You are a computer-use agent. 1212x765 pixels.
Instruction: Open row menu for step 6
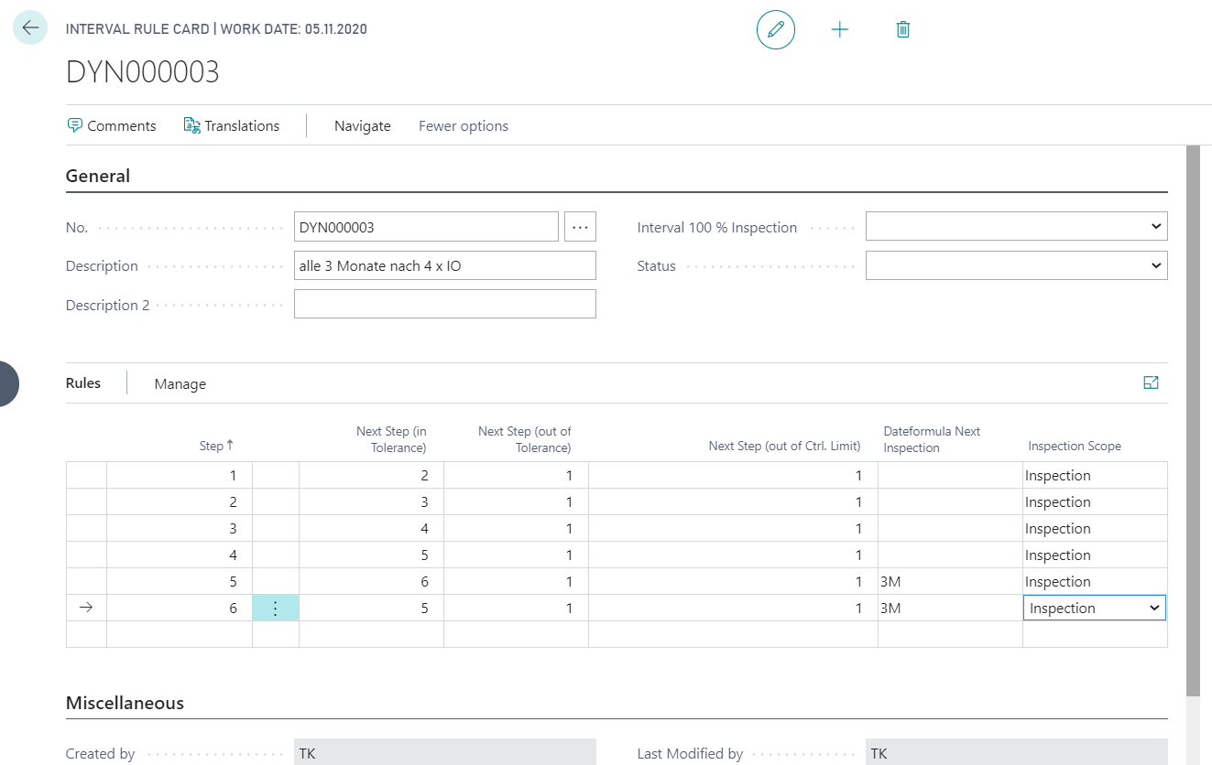tap(276, 608)
